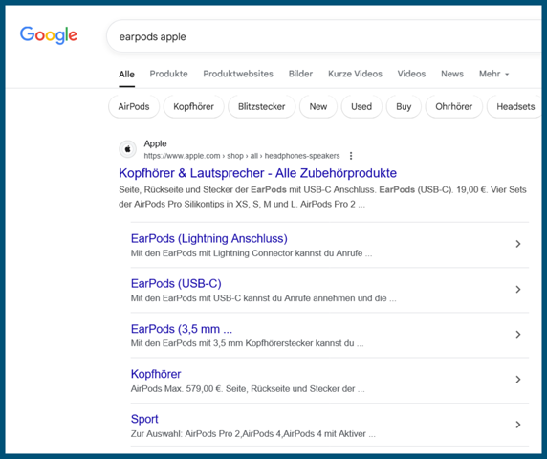Open the Mehr dropdown menu

point(493,74)
